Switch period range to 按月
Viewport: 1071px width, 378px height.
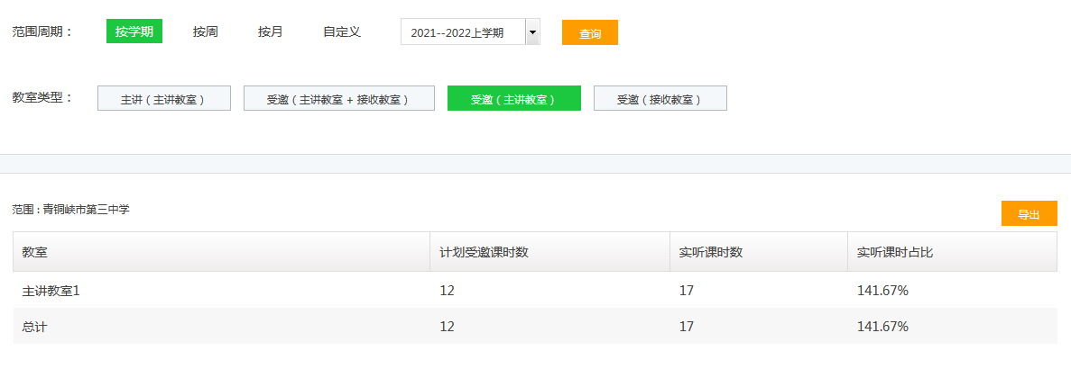[270, 31]
